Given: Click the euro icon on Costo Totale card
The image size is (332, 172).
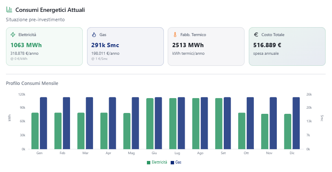Looking at the screenshot, I should (256, 35).
